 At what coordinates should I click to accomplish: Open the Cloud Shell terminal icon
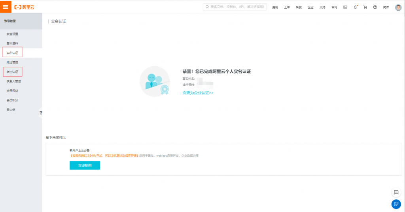pyautogui.click(x=345, y=7)
